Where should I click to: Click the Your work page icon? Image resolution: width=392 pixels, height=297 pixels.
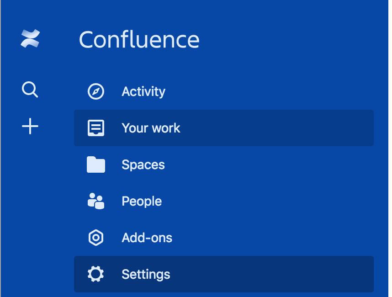click(96, 128)
